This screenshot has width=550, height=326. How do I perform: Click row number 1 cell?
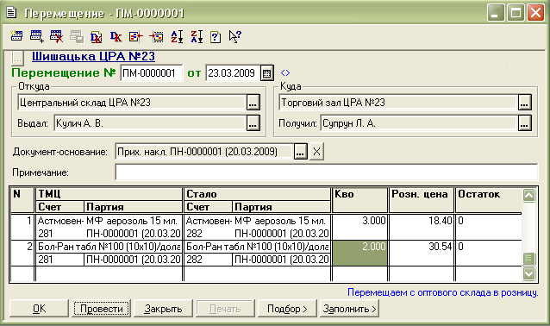click(22, 227)
